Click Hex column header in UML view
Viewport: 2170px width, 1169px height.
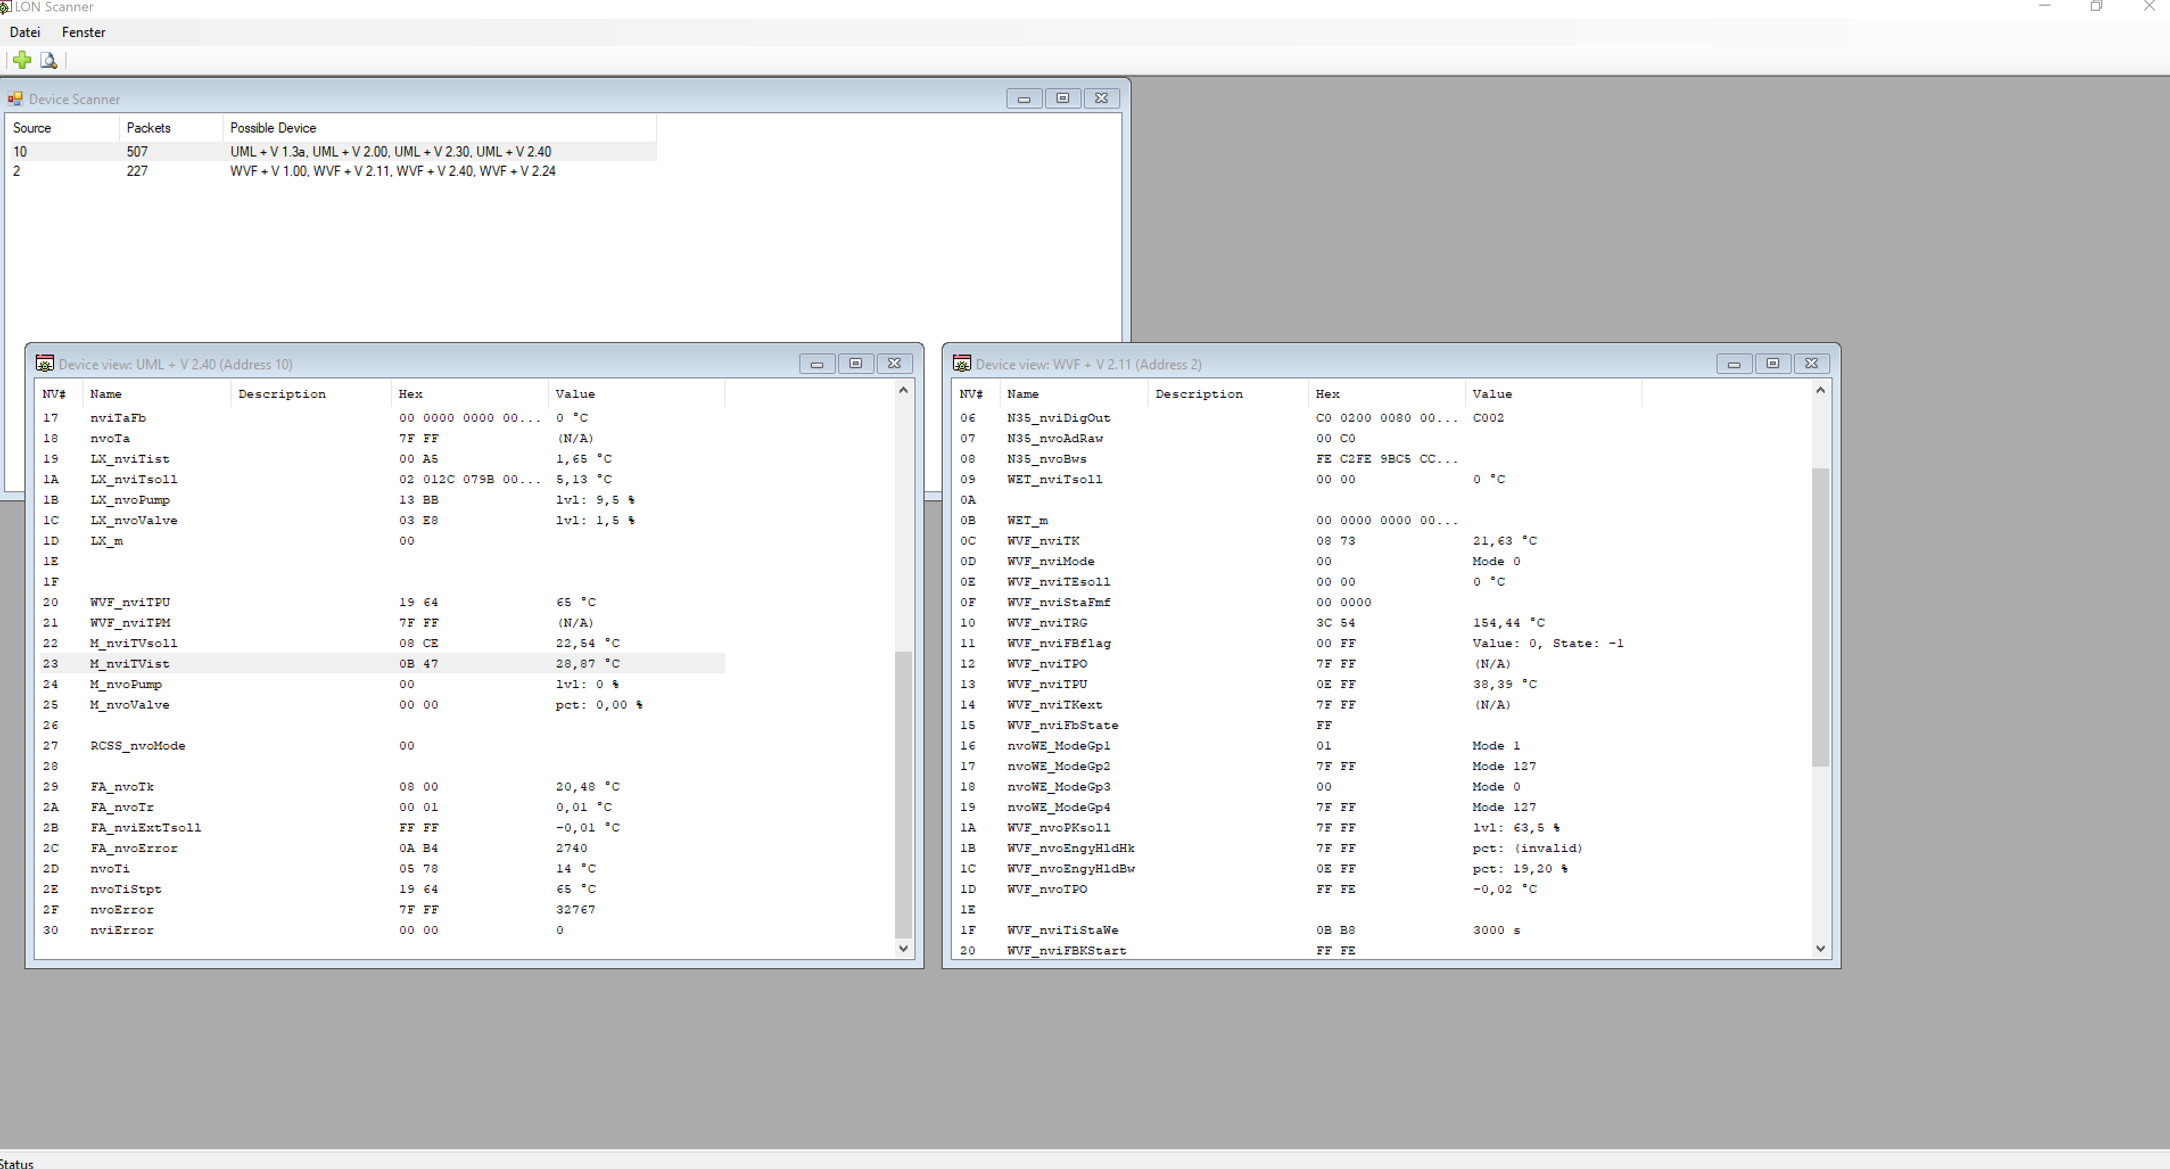pos(469,394)
